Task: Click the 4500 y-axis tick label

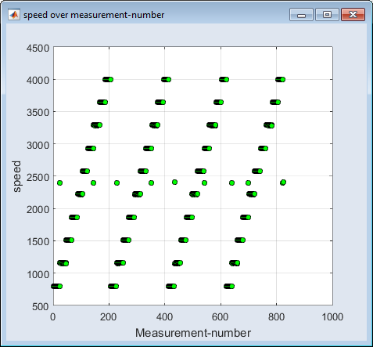Action: coord(38,49)
